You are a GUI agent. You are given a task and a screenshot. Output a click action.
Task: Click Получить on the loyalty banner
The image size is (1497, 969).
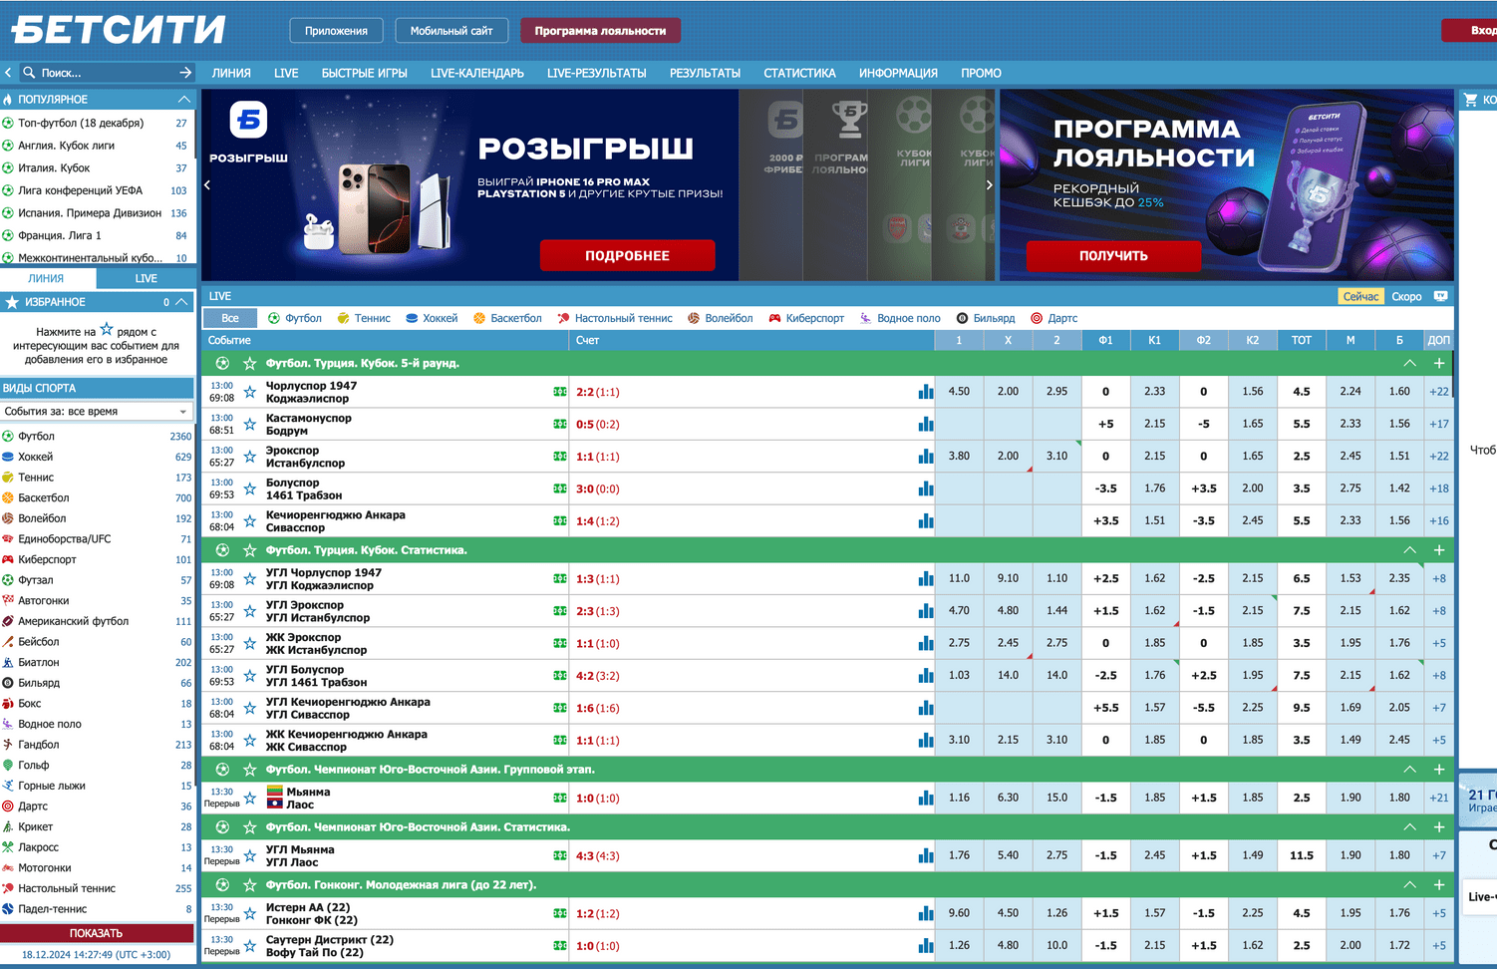coord(1113,255)
